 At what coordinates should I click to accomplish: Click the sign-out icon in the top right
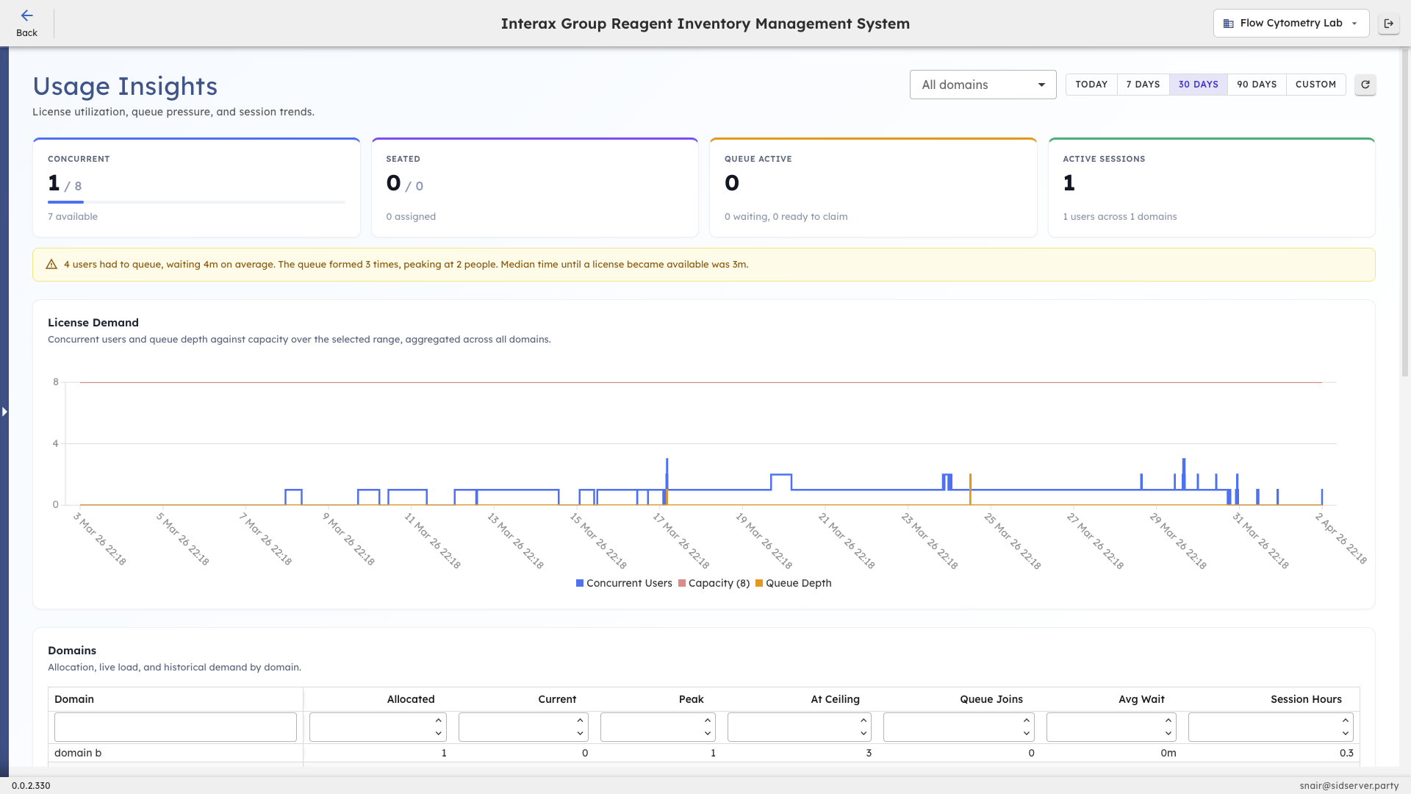tap(1389, 23)
